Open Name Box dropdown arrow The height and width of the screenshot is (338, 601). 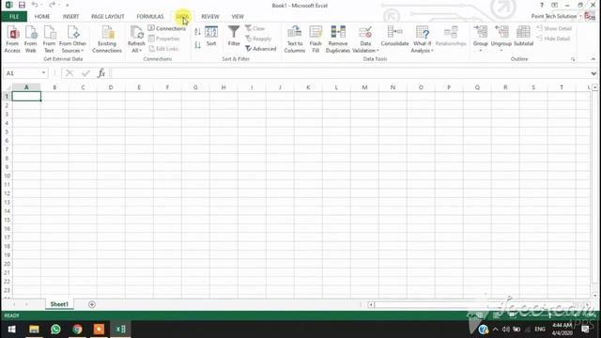[x=44, y=73]
